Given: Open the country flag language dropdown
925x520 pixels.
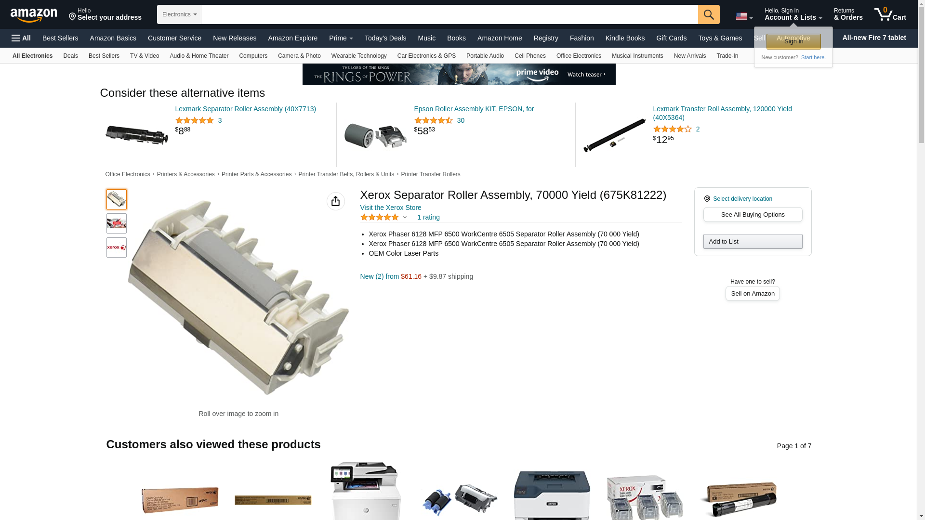Looking at the screenshot, I should 744,17.
